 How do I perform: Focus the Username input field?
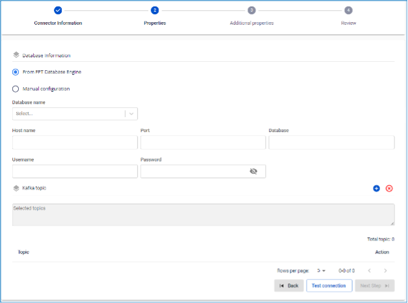pos(75,171)
